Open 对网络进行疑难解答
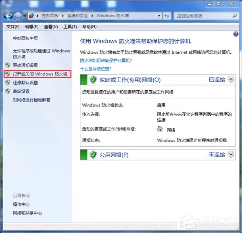 31,100
